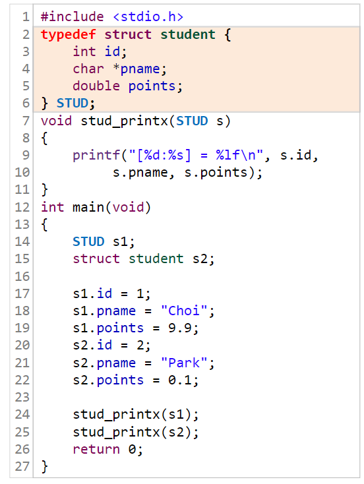Click 'double points;' declaration
The height and width of the screenshot is (484, 364).
tap(128, 86)
